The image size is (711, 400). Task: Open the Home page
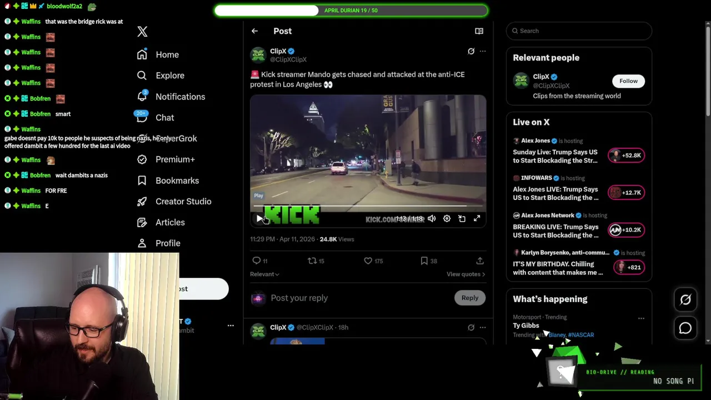click(158, 54)
